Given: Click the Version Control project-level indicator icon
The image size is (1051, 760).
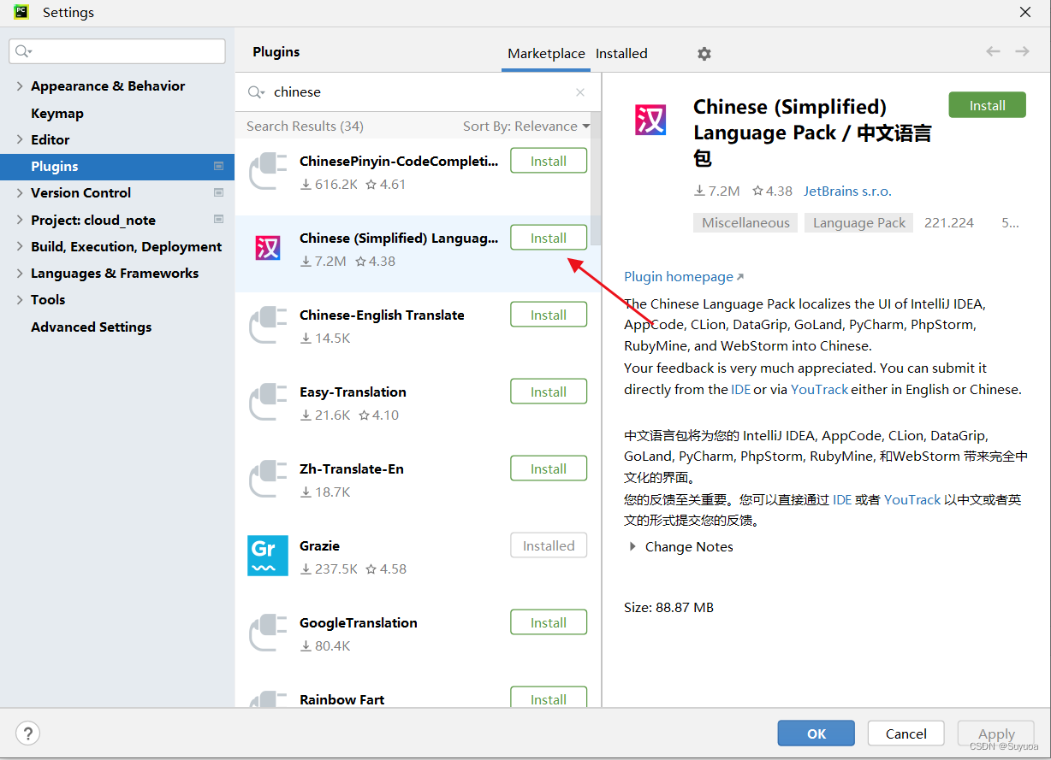Looking at the screenshot, I should (218, 192).
